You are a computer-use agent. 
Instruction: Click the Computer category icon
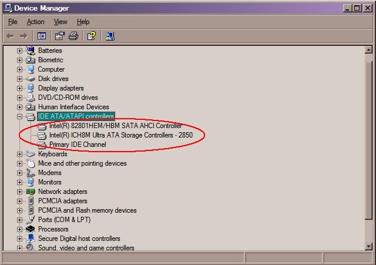point(31,69)
